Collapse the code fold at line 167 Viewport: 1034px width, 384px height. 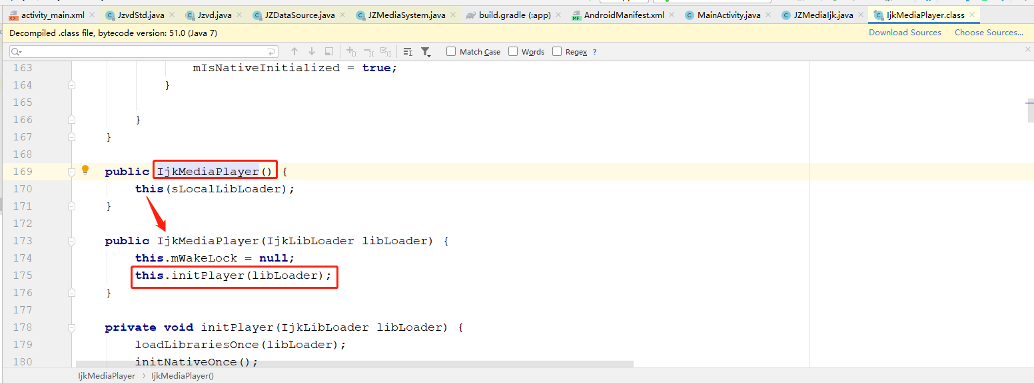click(71, 137)
